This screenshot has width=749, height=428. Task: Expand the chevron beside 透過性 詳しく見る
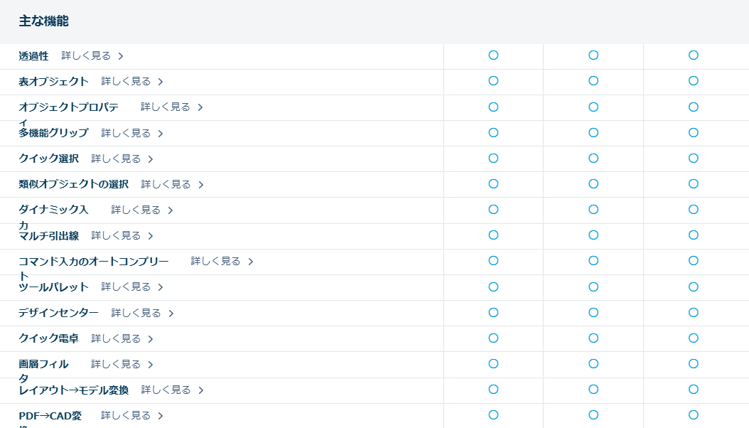(121, 56)
